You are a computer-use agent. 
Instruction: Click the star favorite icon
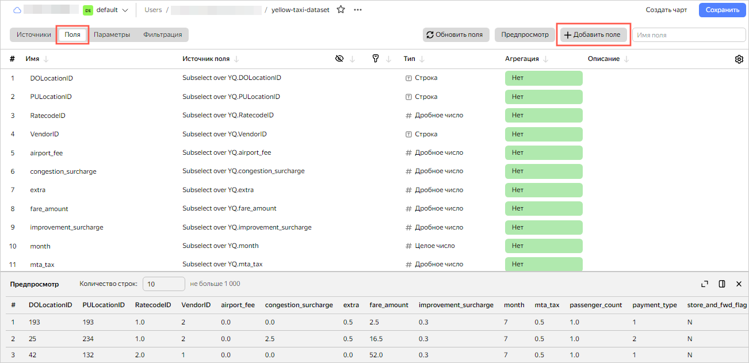[341, 10]
